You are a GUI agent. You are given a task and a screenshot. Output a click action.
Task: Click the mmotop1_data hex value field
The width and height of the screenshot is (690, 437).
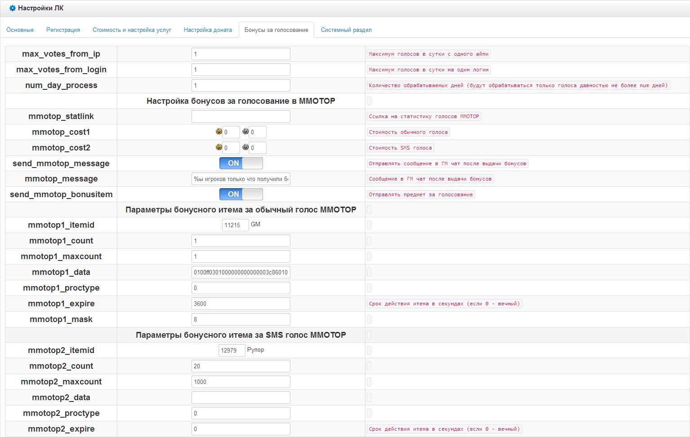click(x=241, y=272)
